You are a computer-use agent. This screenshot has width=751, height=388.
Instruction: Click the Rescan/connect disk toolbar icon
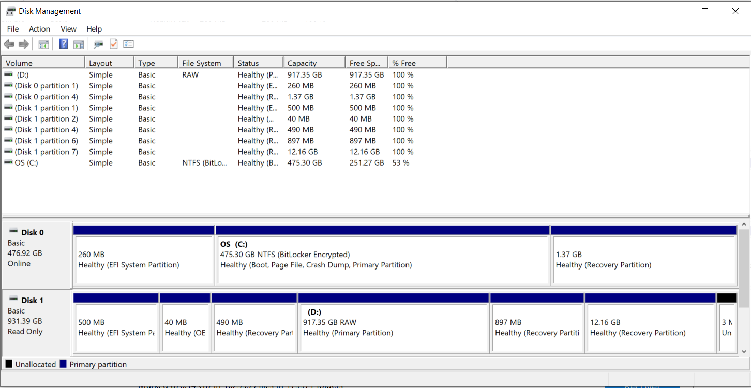click(98, 44)
